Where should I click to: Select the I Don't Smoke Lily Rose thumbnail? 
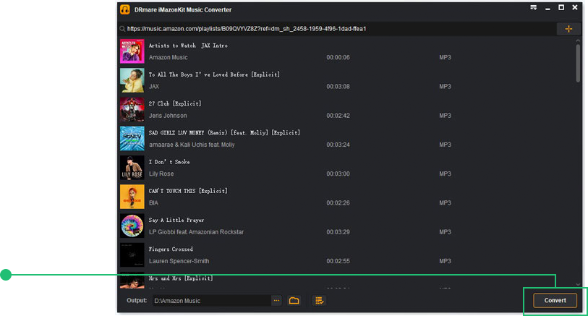(x=132, y=168)
